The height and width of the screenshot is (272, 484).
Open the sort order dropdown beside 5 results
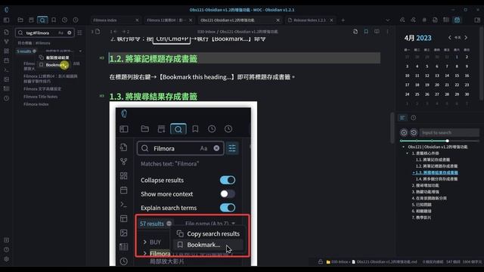click(x=64, y=51)
